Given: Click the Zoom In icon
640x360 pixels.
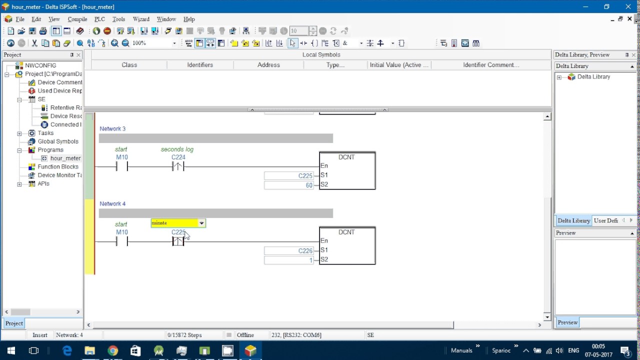Looking at the screenshot, I should [114, 43].
